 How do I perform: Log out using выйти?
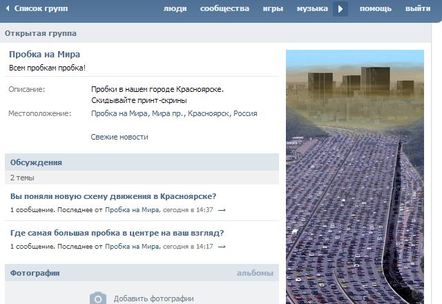418,9
